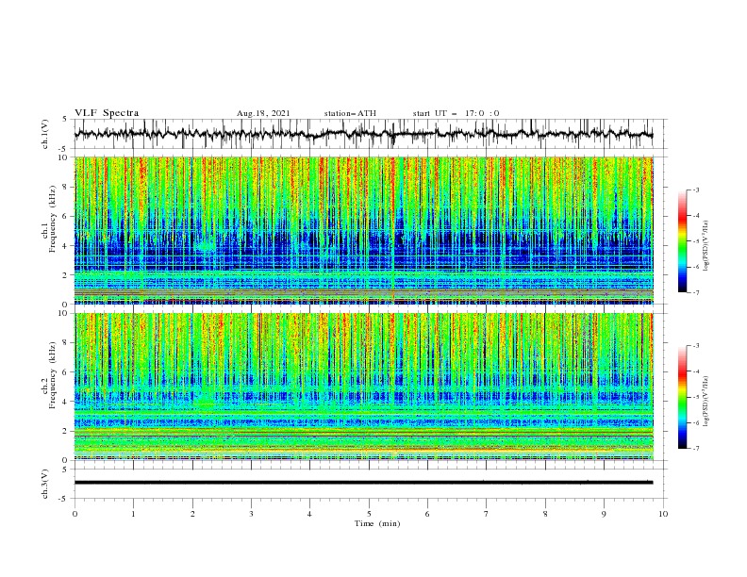This screenshot has height=577, width=747.
Task: Click time axis tick label "5"
Action: [369, 514]
